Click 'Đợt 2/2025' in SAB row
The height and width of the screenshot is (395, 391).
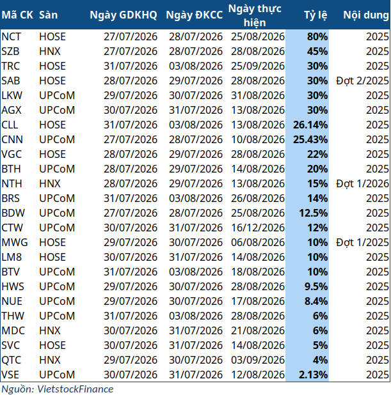[362, 81]
